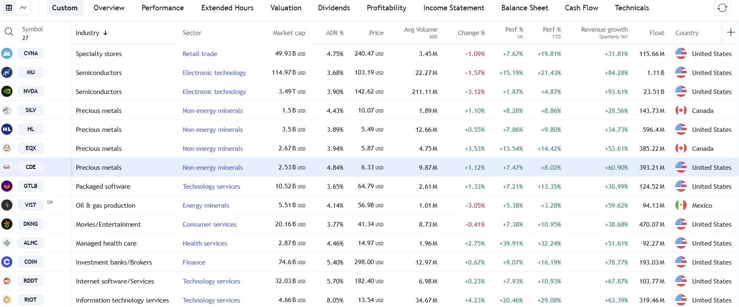
Task: Switch to the Extended Hours tab
Action: tap(227, 8)
